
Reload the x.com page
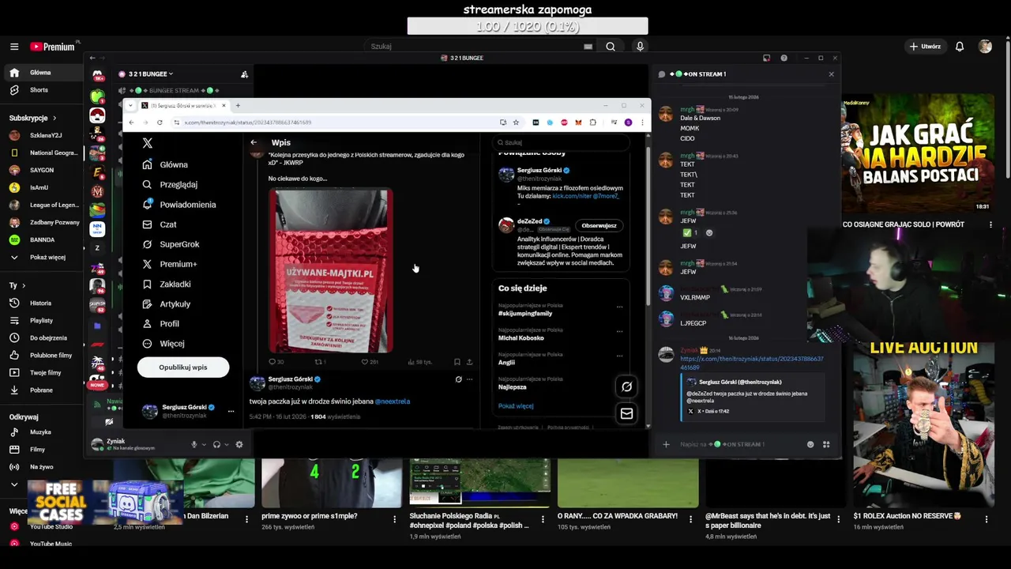[x=160, y=122]
